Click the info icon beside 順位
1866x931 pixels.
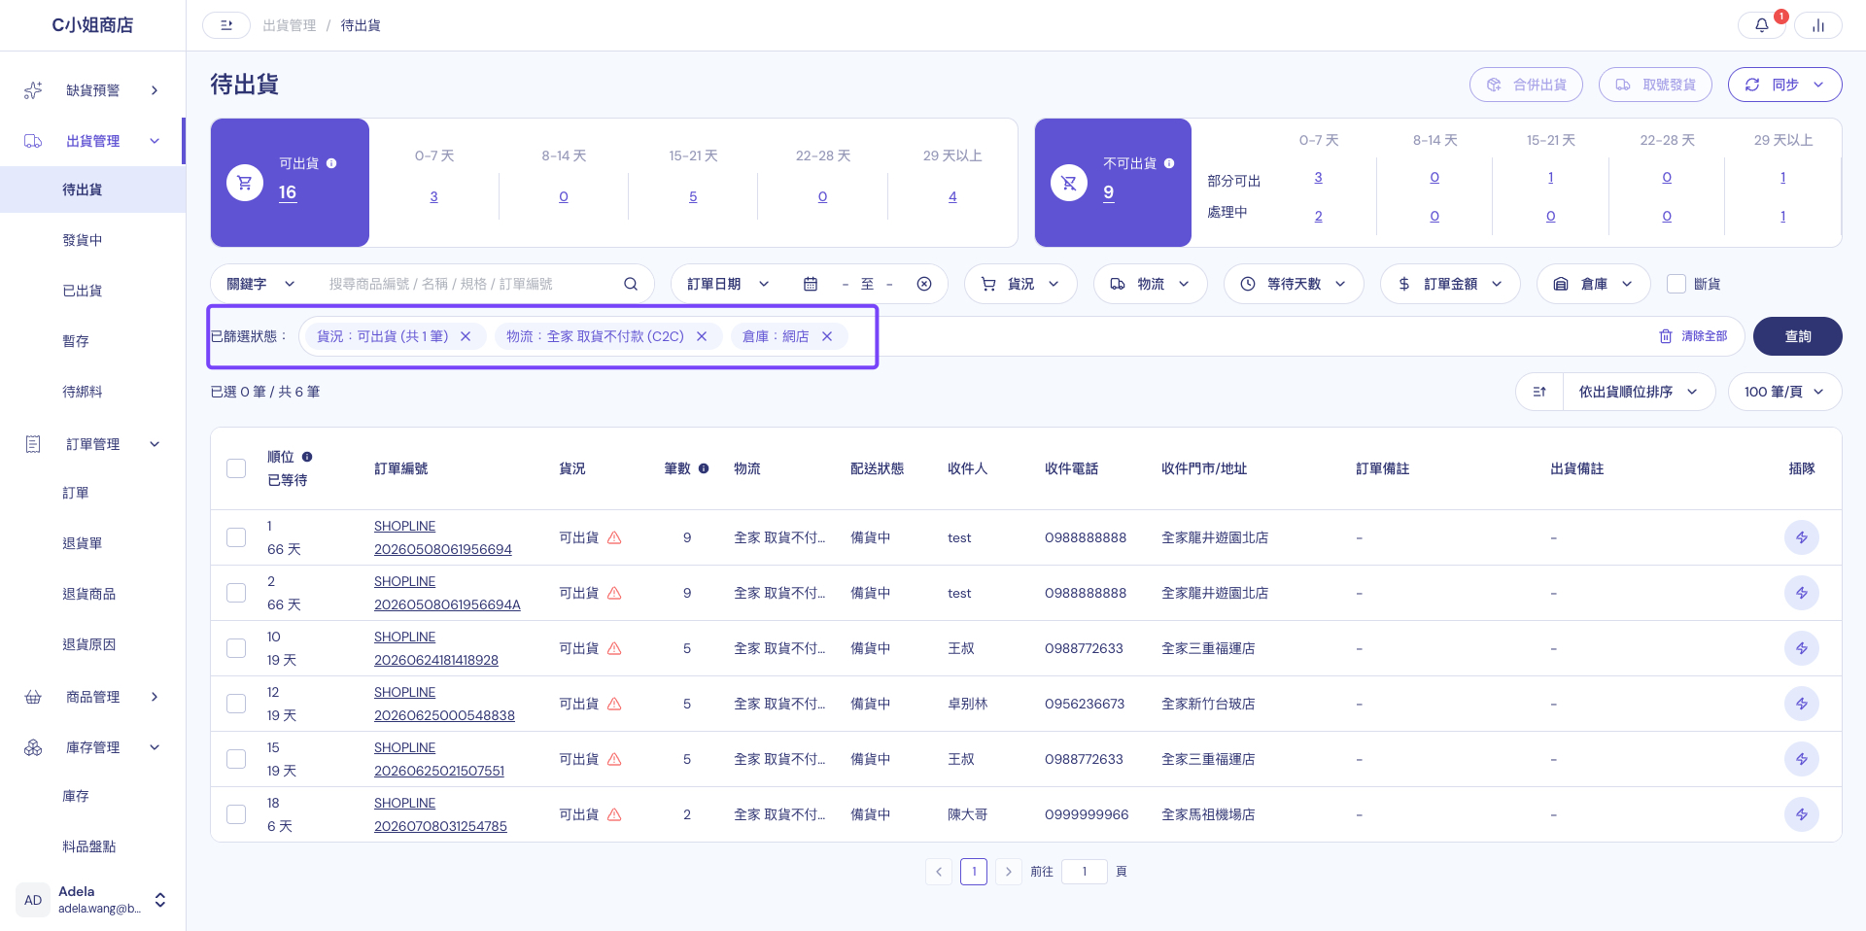(307, 457)
